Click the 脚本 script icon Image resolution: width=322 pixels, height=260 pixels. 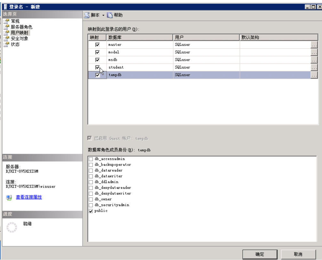87,15
